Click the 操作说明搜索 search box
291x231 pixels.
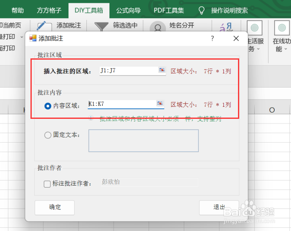[x=229, y=10]
